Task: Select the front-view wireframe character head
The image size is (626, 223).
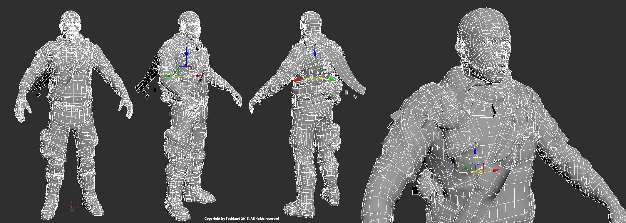Action: click(x=71, y=25)
